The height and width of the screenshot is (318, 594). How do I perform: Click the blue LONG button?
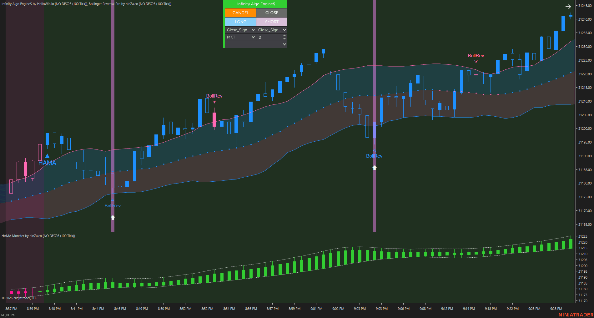(x=240, y=22)
